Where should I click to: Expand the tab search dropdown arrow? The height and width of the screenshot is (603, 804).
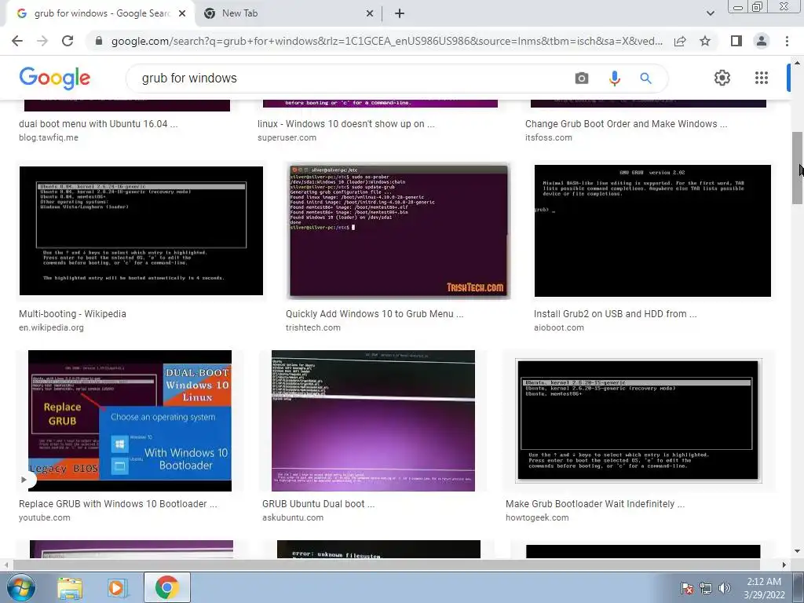coord(710,13)
